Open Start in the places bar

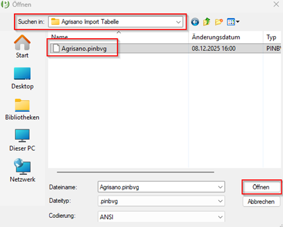click(22, 47)
